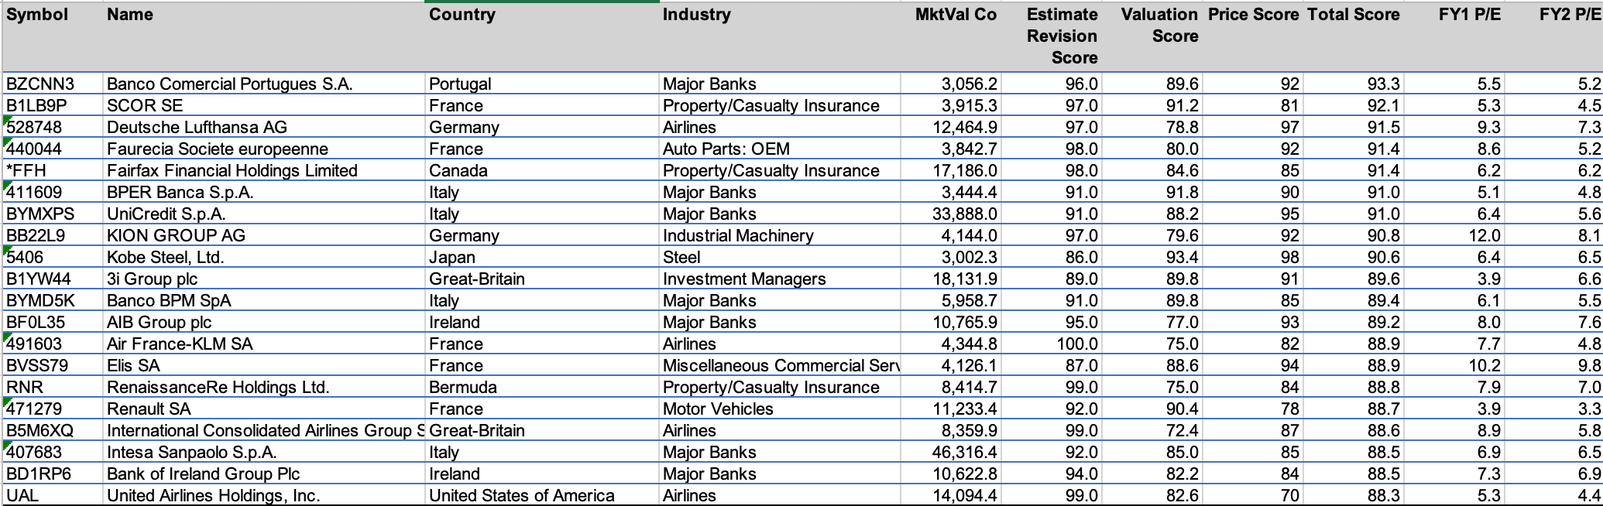The height and width of the screenshot is (506, 1603).
Task: Select the Banco BPM SpA cell
Action: point(263,300)
